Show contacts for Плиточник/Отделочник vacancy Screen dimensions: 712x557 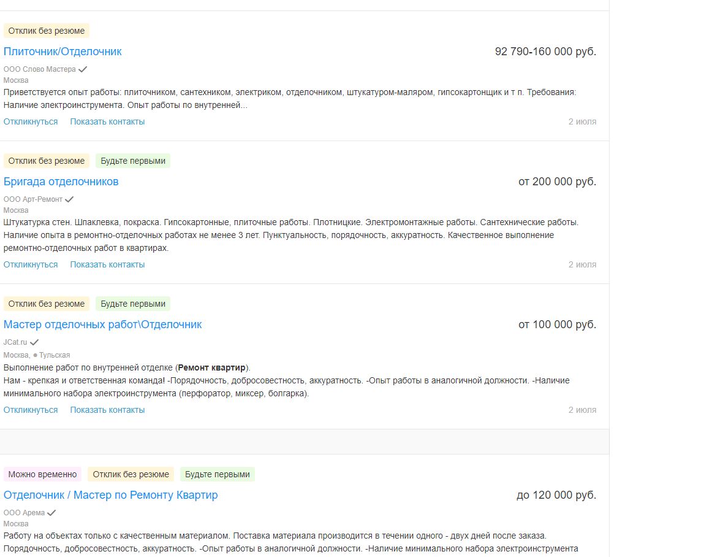coord(107,121)
